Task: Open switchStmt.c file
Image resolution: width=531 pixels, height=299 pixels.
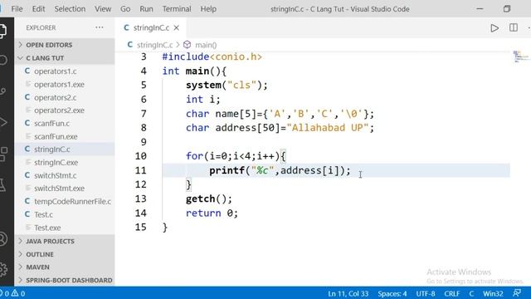Action: (x=65, y=175)
